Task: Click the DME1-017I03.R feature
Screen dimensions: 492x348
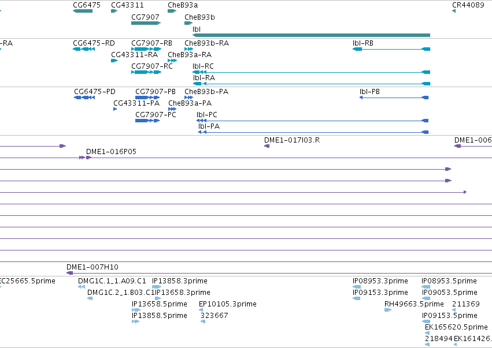Action: (267, 146)
